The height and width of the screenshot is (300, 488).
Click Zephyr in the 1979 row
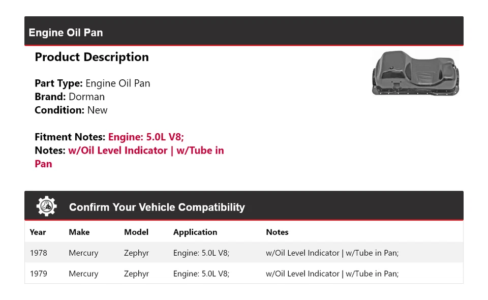pyautogui.click(x=136, y=274)
